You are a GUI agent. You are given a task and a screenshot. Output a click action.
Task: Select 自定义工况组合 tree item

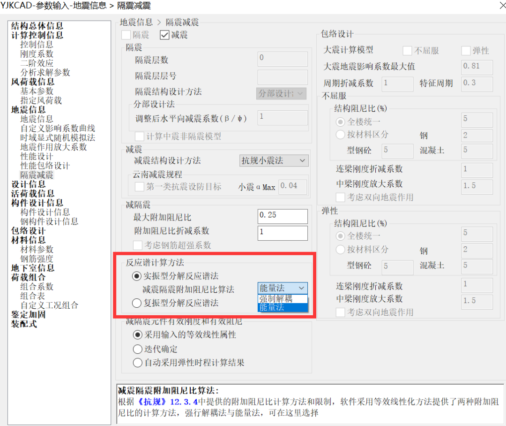coord(49,306)
